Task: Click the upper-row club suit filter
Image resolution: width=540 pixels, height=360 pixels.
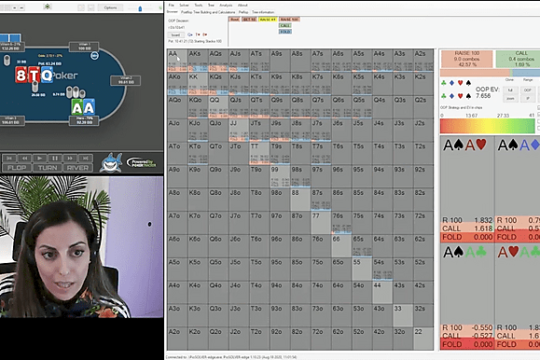Action: point(444,83)
